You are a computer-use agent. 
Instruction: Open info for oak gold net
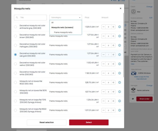click(x=119, y=54)
